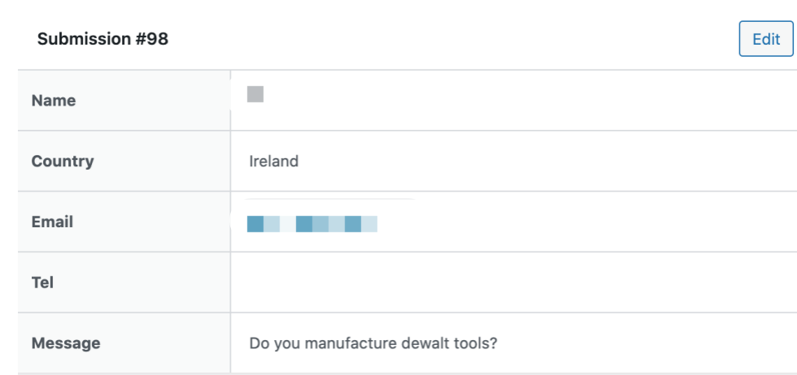
Task: Click the word Ireland in Country row
Action: 273,162
